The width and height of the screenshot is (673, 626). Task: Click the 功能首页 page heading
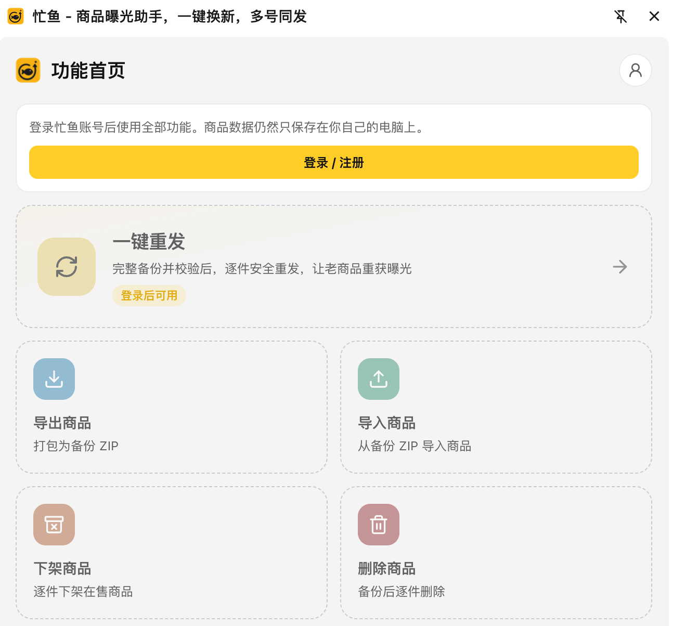pyautogui.click(x=88, y=71)
